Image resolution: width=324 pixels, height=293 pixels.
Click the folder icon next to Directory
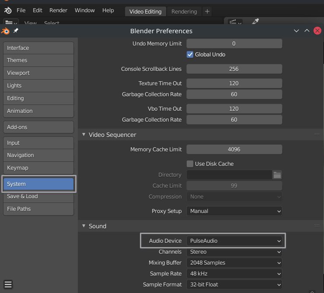pos(277,175)
